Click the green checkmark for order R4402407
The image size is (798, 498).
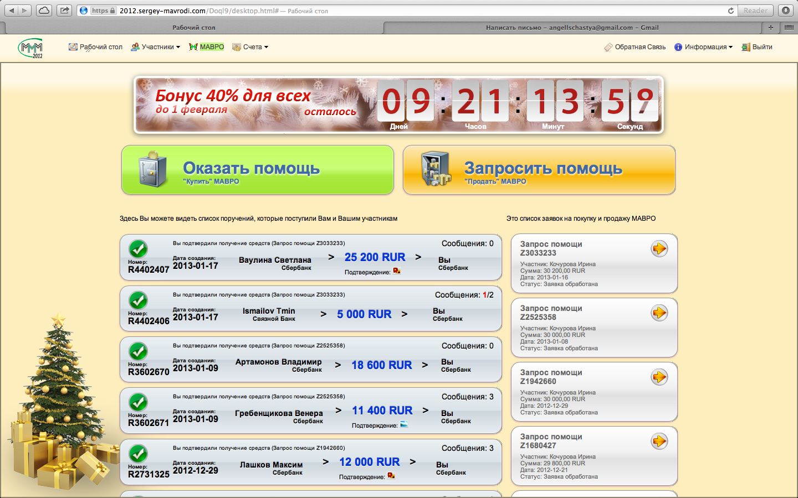pyautogui.click(x=138, y=249)
